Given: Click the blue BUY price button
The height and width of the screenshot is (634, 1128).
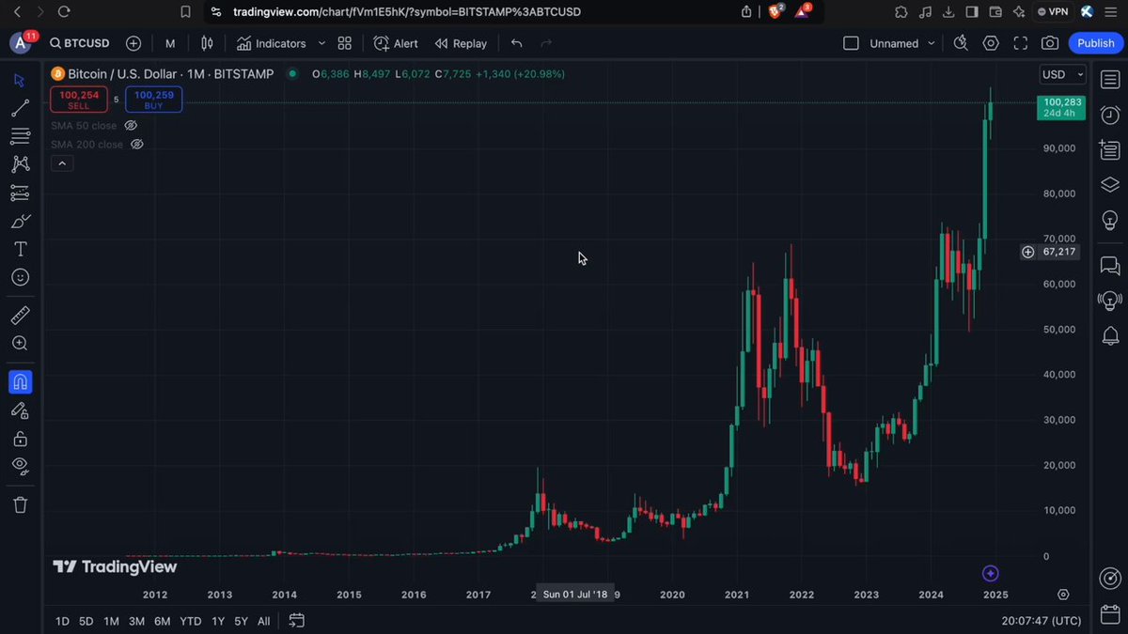Looking at the screenshot, I should pos(153,100).
